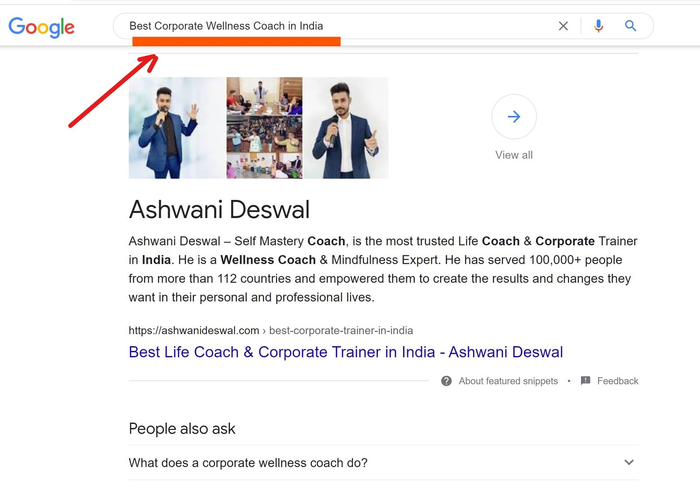
Task: Open first photo of man in blue suit
Action: coord(176,128)
